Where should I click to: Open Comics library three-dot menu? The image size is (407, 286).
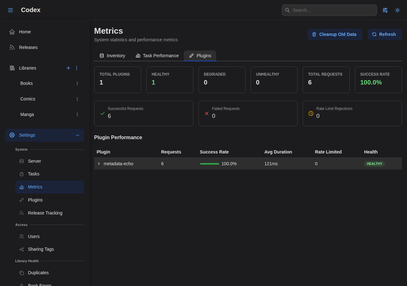pos(77,99)
